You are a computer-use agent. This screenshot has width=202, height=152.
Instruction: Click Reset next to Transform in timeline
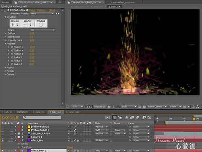[x=70, y=147]
